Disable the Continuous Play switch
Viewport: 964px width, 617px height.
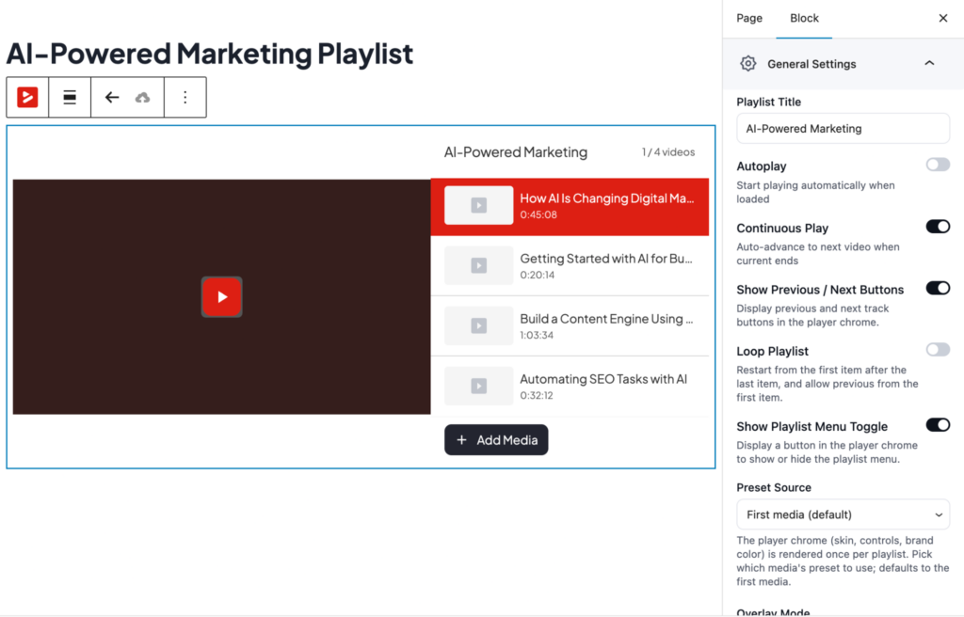(938, 227)
